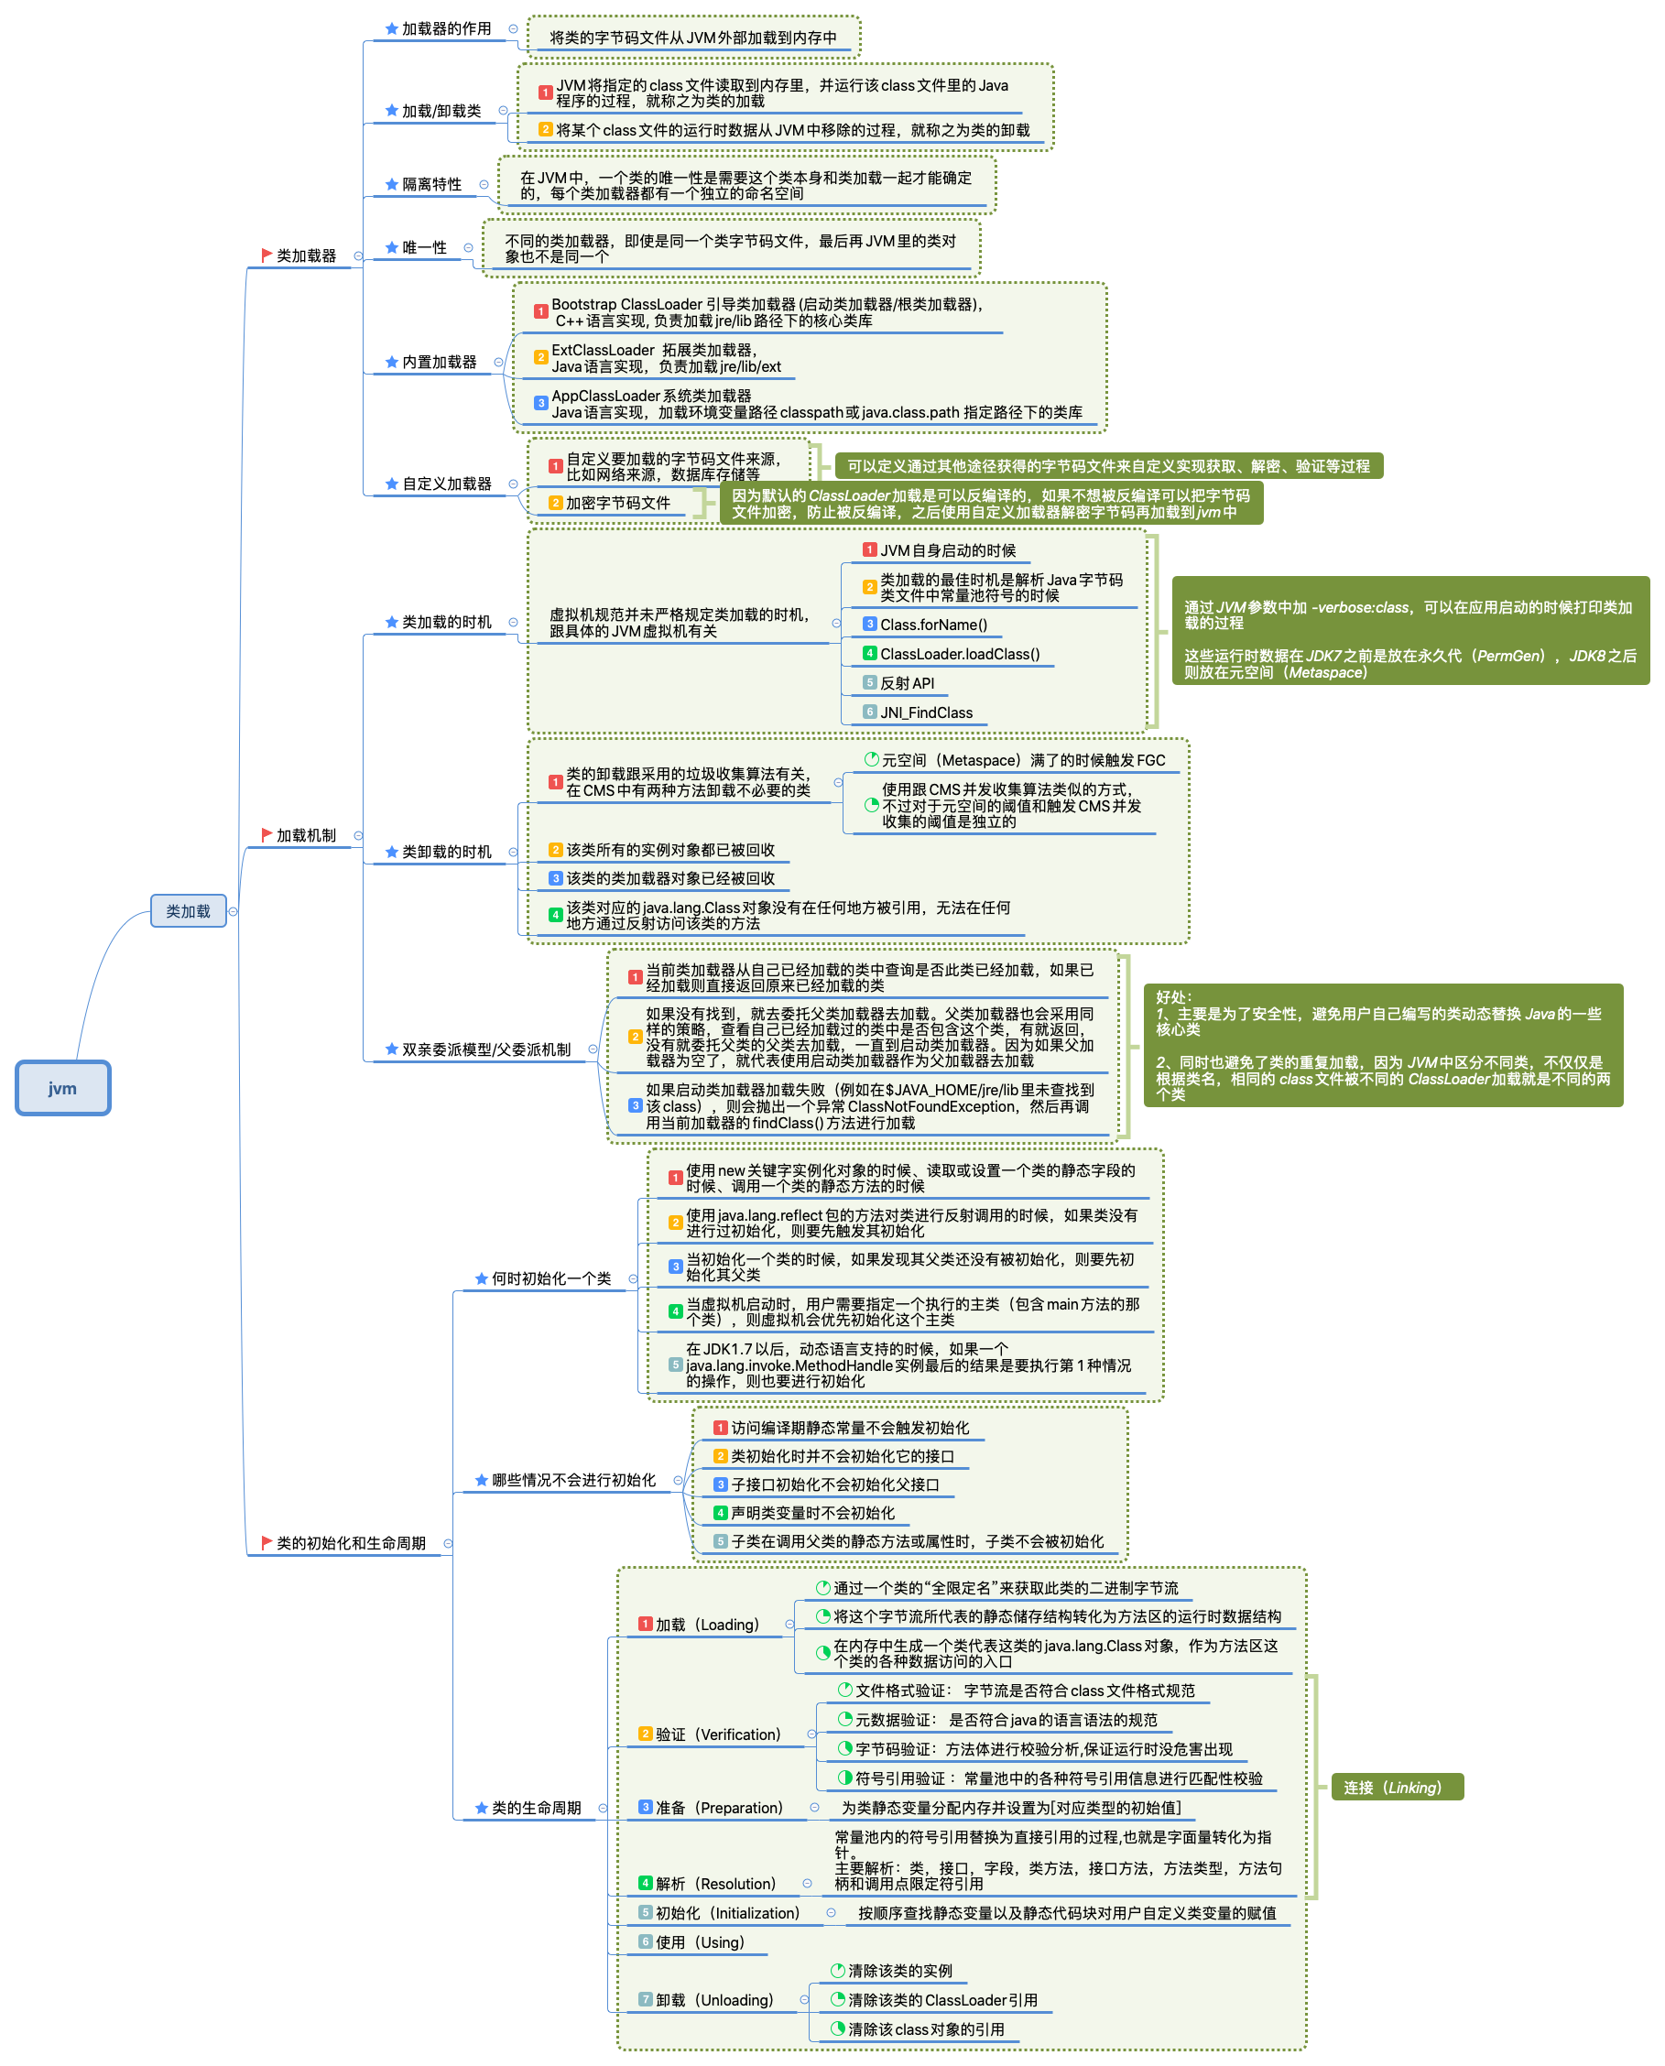Click the red flag beside 类的初始化和生命周期
This screenshot has height=2066, width=1665.
[x=267, y=1542]
